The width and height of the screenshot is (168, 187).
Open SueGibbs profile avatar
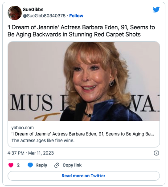tap(15, 13)
